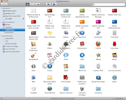Toggle the toolbar pill button in title bar

tap(124, 1)
